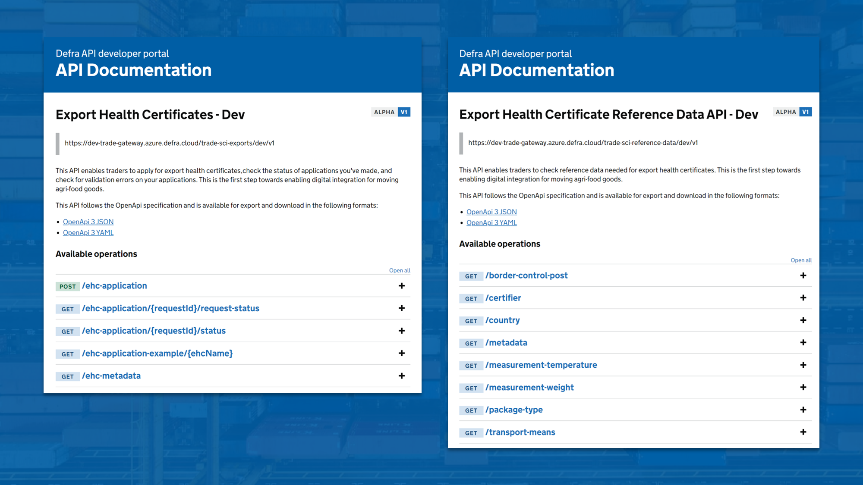
Task: Click the GET badge beside /country
Action: coord(471,321)
